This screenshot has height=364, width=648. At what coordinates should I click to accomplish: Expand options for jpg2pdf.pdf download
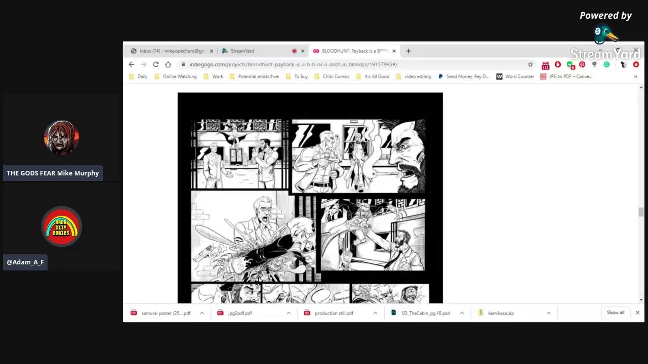coord(289,313)
